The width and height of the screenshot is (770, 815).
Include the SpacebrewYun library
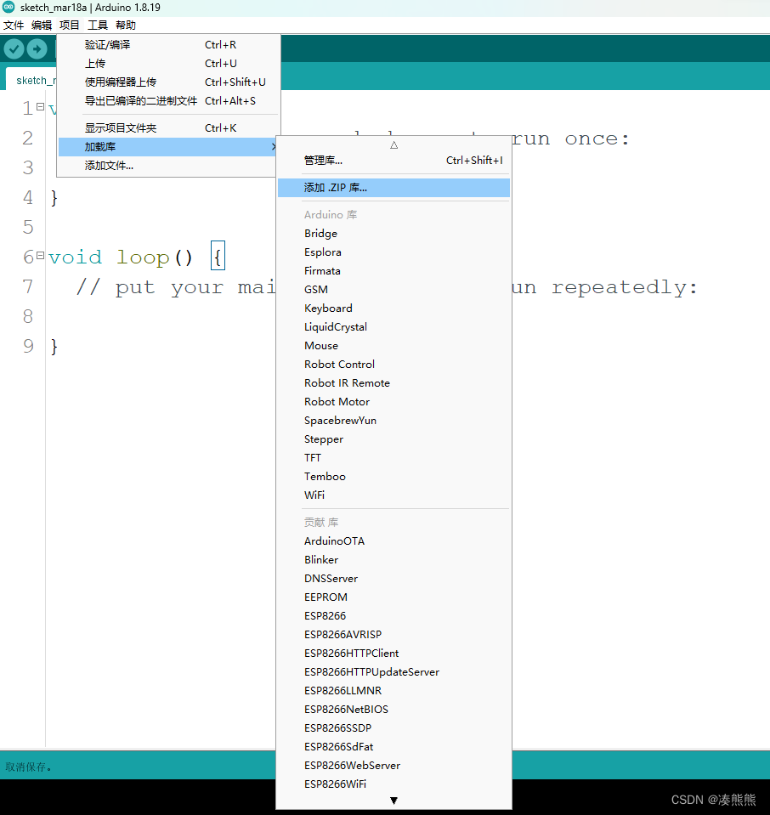coord(393,421)
